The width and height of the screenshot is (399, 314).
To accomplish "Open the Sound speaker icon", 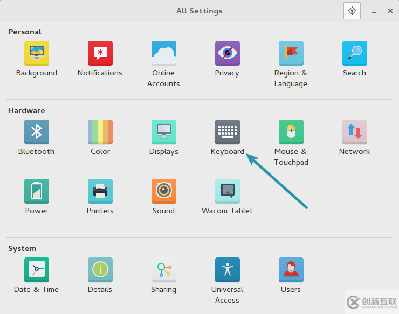I will pos(164,191).
